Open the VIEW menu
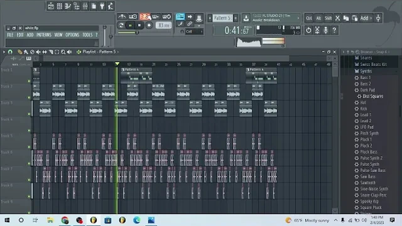The height and width of the screenshot is (226, 402). click(x=58, y=35)
